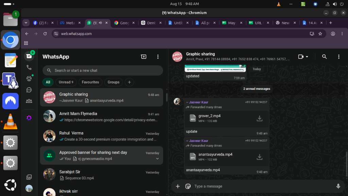Search within the Graphic sharing chat
Viewport: 348px width, 196px height.
point(324,57)
